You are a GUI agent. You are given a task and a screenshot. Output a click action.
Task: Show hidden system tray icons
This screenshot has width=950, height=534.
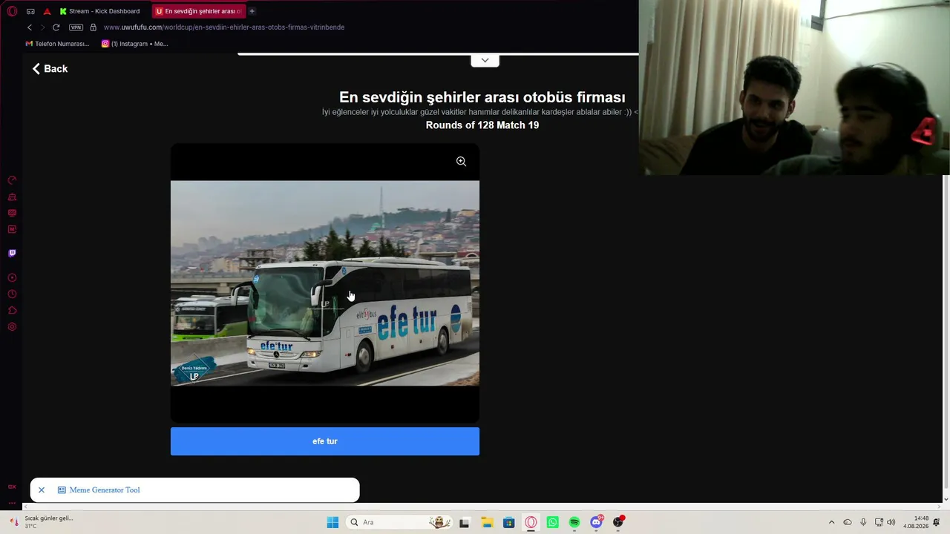831,522
